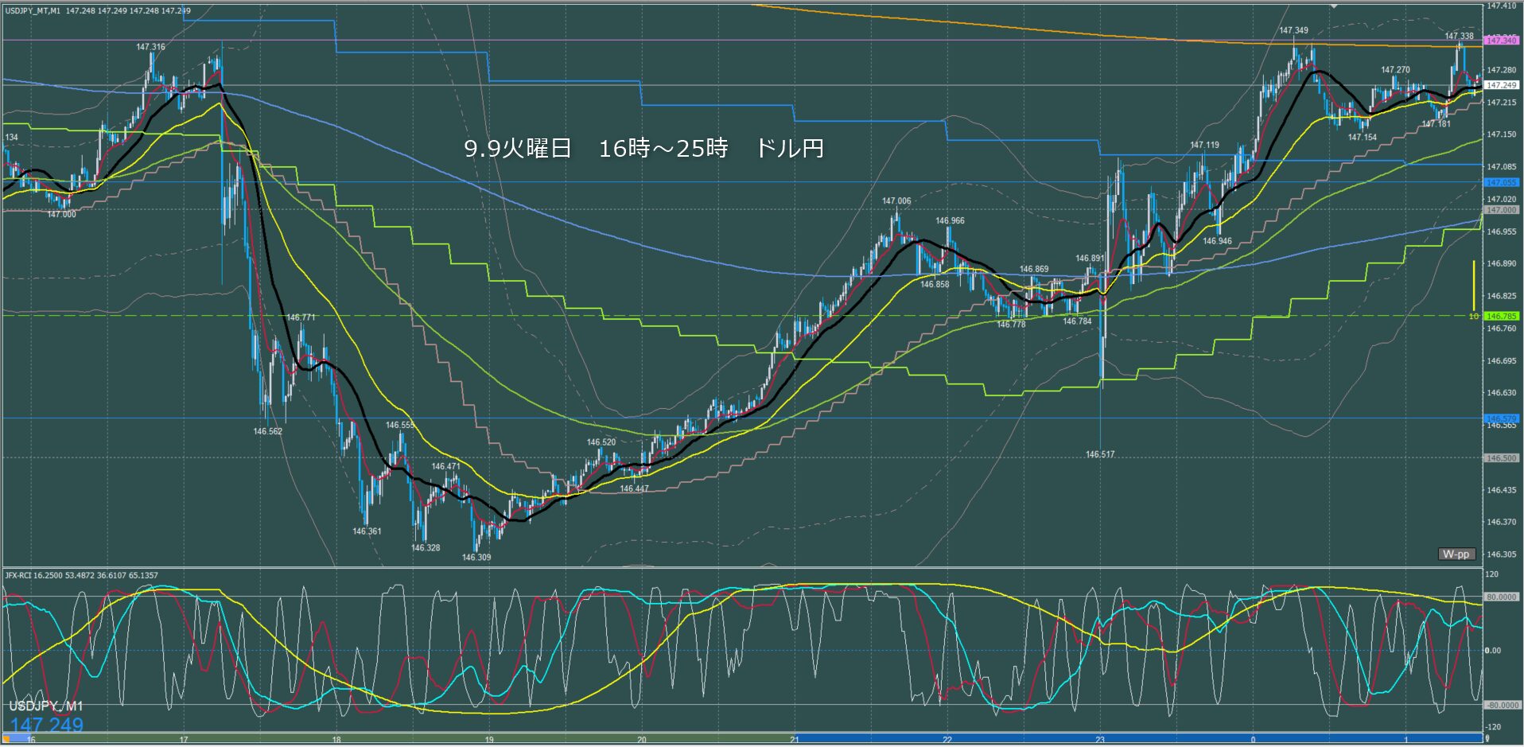The height and width of the screenshot is (747, 1524).
Task: Click the gray 146.500 price level tag
Action: tap(1501, 458)
